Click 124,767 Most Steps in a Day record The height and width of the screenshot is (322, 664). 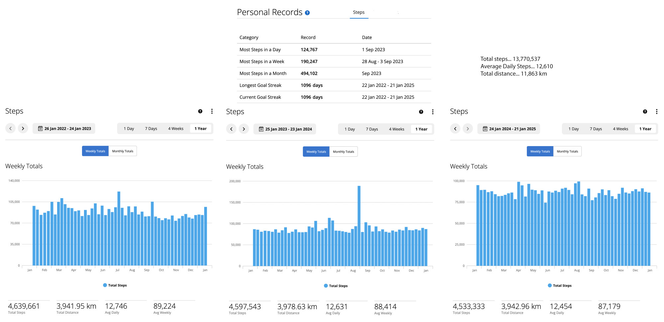point(309,49)
